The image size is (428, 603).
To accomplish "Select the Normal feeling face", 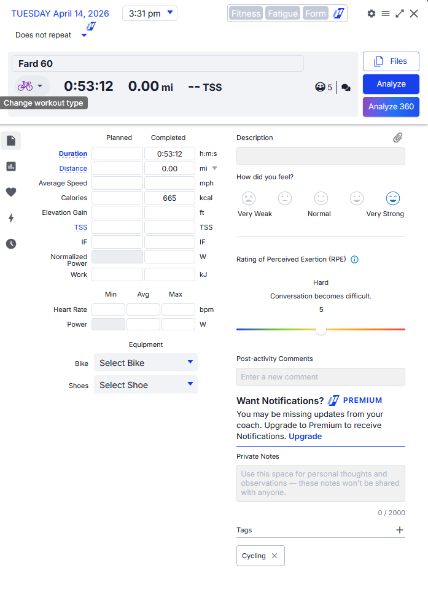I will point(321,198).
